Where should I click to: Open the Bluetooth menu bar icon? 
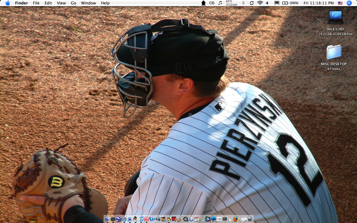243,3
